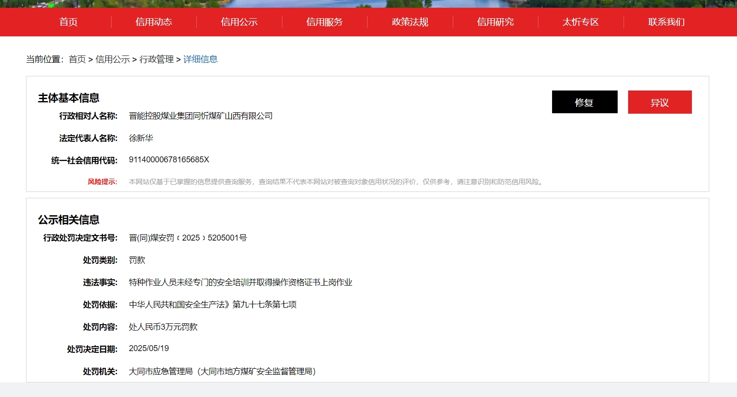The height and width of the screenshot is (397, 737).
Task: Click the black 修复 button
Action: tap(585, 102)
